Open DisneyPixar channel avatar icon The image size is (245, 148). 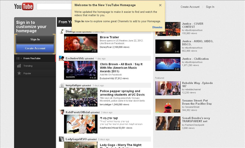click(x=62, y=31)
